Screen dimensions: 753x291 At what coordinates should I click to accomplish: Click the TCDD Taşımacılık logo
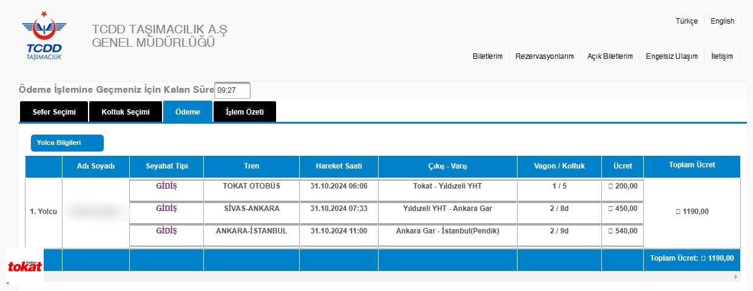[44, 35]
